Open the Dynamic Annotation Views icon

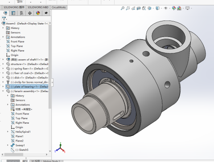(144, 8)
